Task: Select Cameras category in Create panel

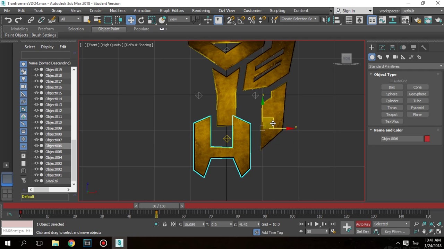Action: point(395,57)
